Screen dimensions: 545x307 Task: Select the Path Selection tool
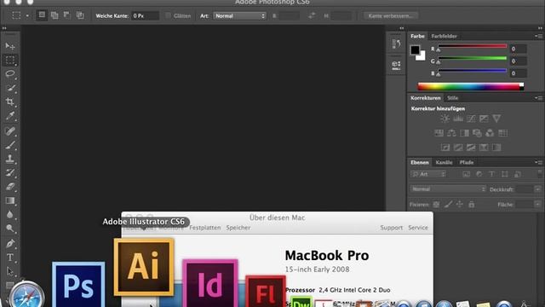10,271
